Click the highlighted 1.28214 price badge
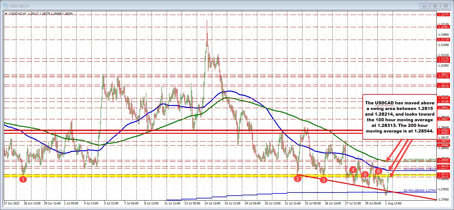454x210 pixels. pyautogui.click(x=444, y=174)
